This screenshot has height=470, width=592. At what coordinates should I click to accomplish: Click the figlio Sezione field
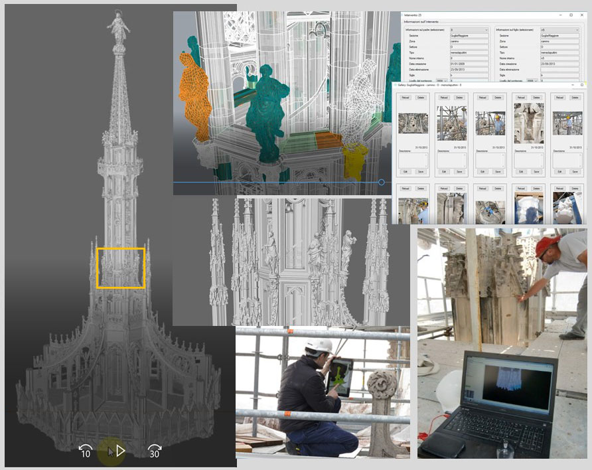(559, 35)
